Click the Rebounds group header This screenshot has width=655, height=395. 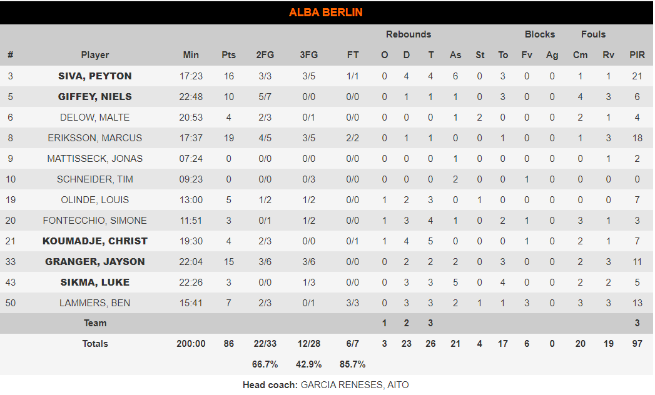coord(409,34)
